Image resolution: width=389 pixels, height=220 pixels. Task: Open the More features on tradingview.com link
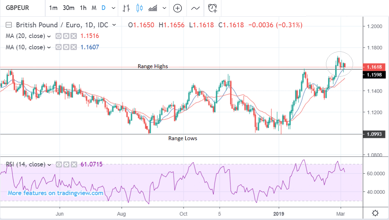(56, 193)
